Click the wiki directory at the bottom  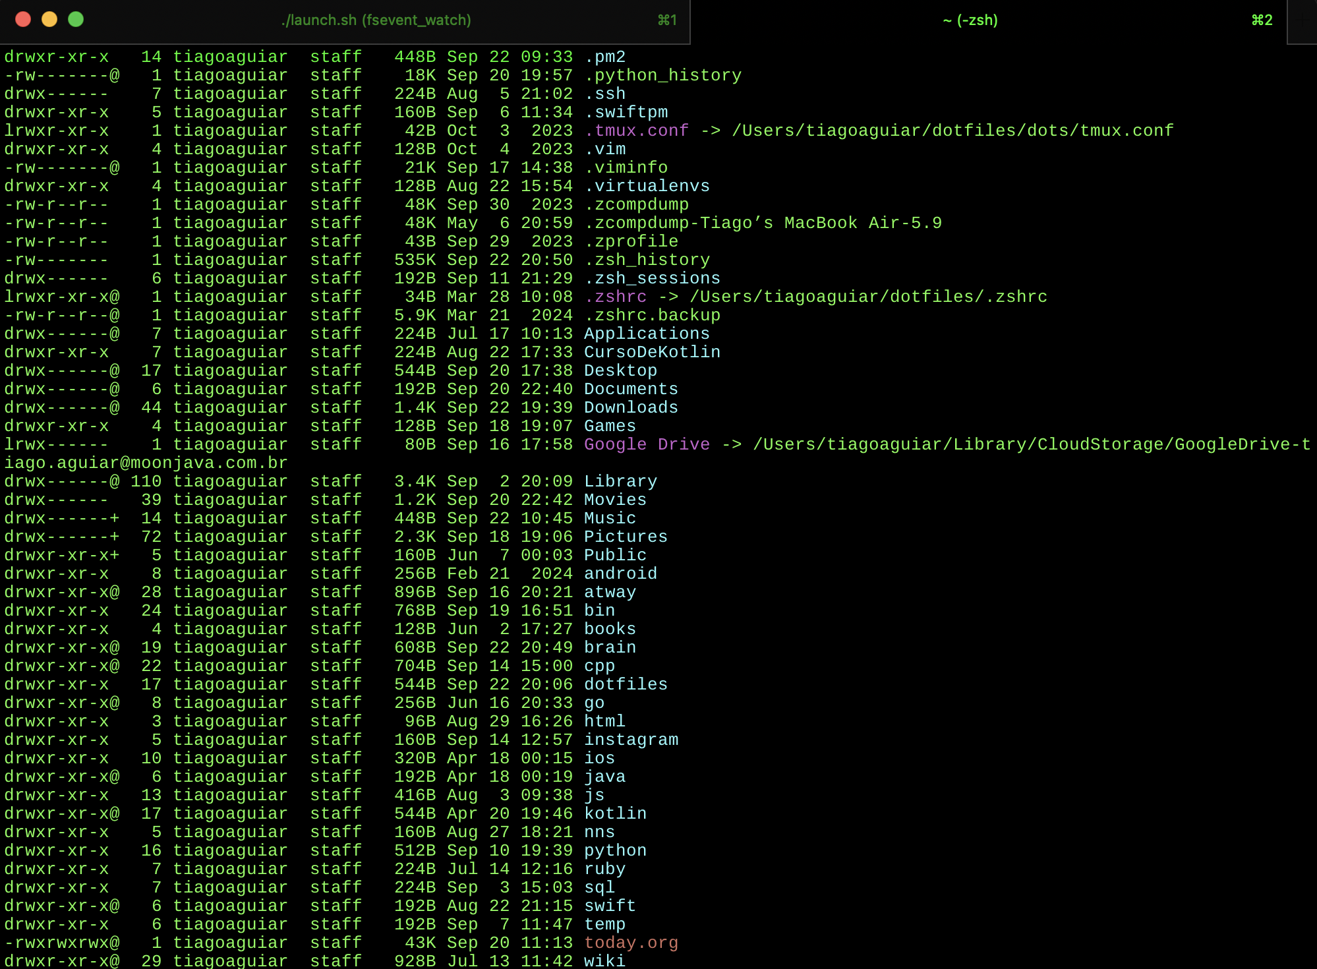(x=604, y=960)
